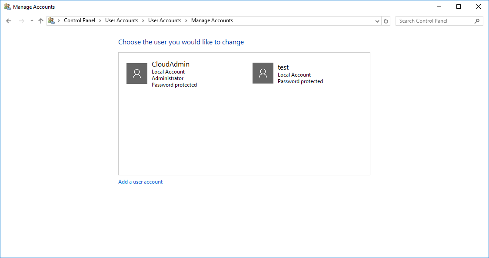Viewport: 489px width, 258px height.
Task: Expand chevron just before Manage Accounts breadcrumb
Action: 186,20
